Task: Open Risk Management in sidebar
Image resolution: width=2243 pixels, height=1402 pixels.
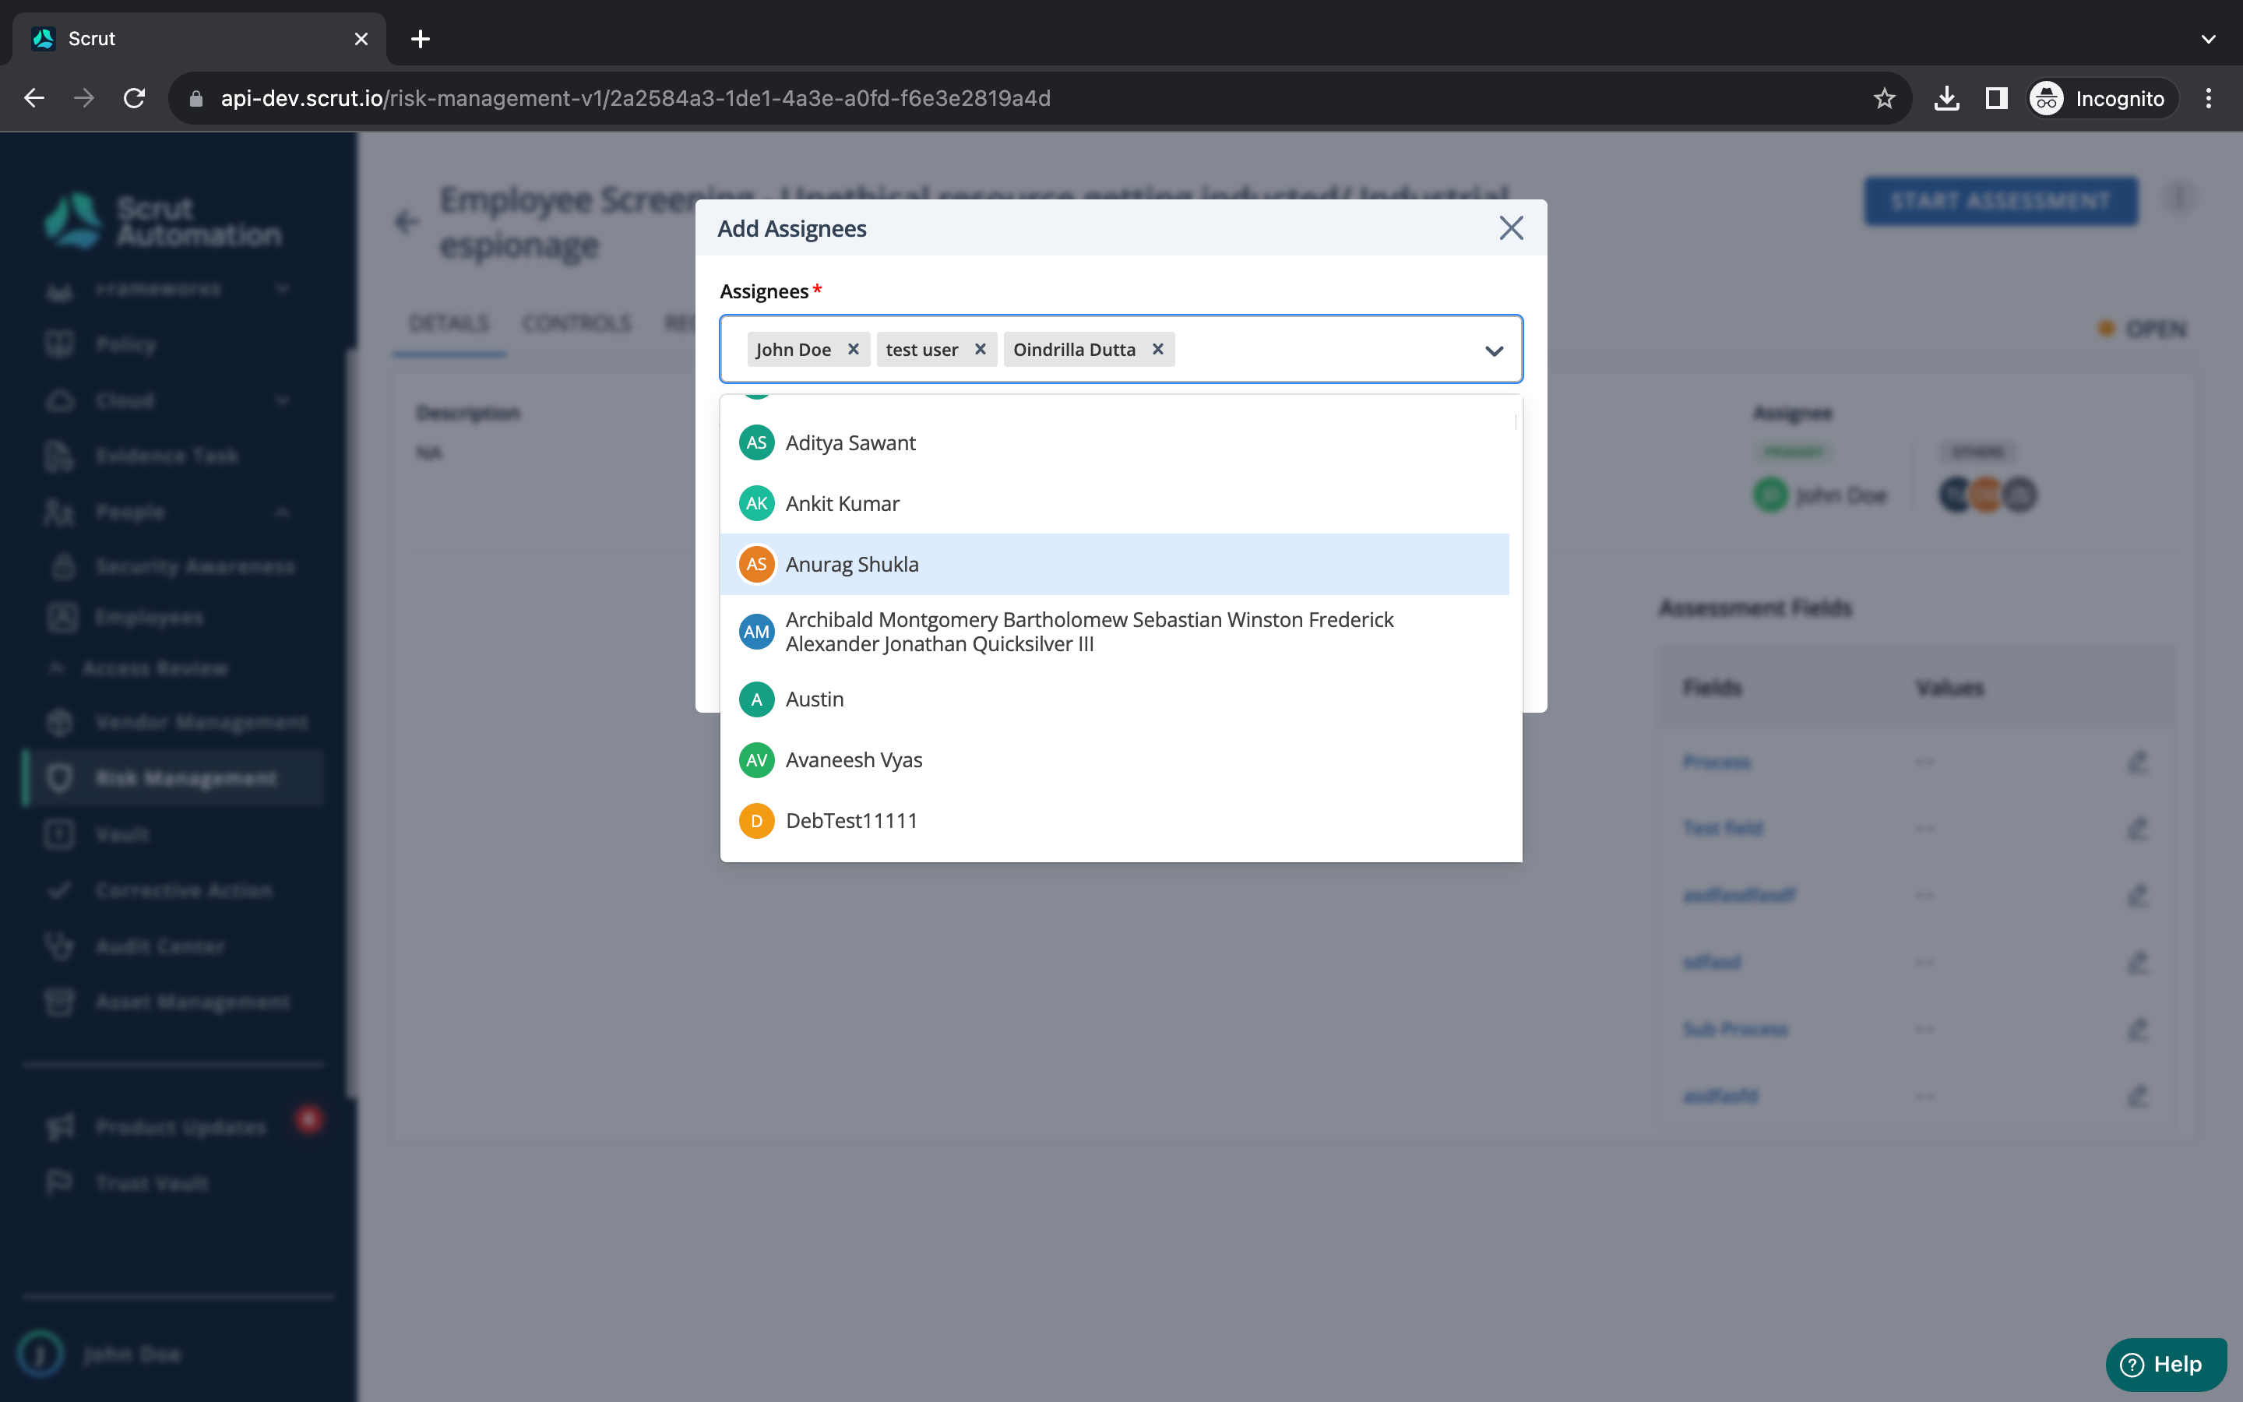Action: tap(174, 778)
